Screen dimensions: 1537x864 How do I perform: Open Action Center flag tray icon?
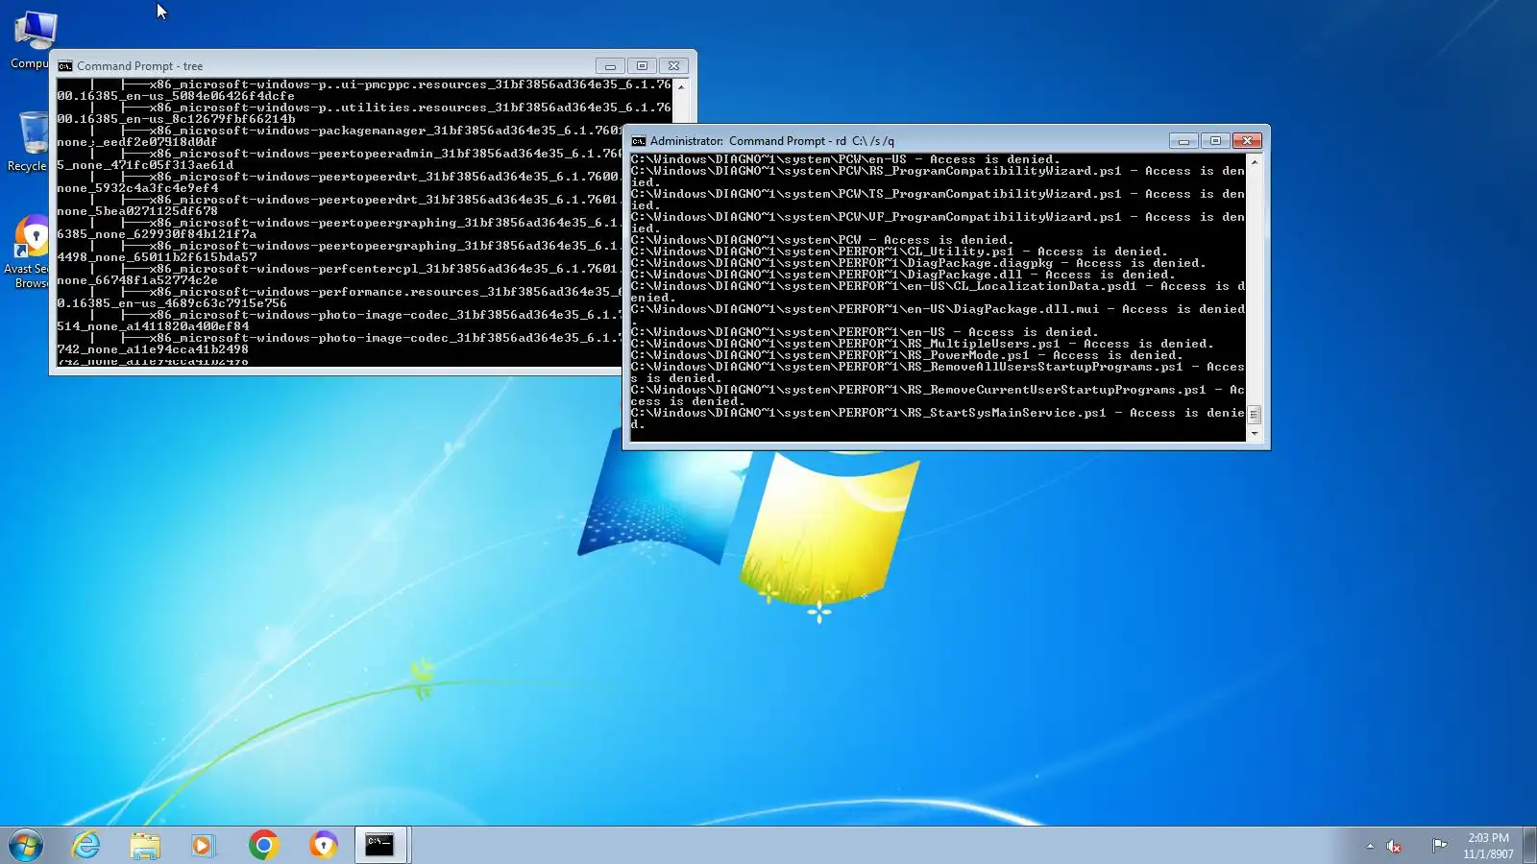click(1439, 846)
